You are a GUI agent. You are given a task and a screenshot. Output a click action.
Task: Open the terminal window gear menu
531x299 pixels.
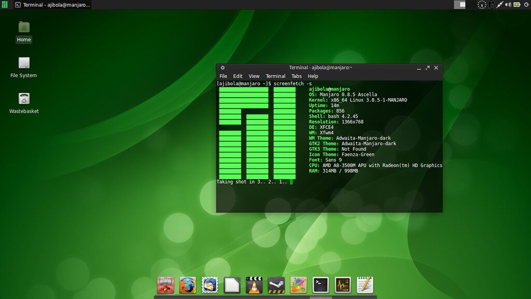coord(222,67)
